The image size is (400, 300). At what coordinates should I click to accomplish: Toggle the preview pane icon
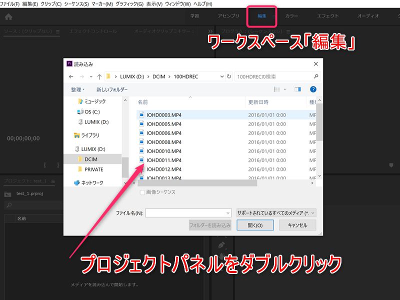[x=298, y=89]
